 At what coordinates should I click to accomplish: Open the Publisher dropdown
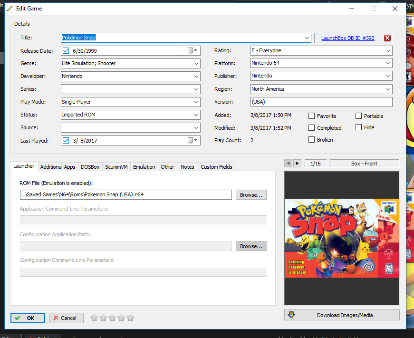388,76
